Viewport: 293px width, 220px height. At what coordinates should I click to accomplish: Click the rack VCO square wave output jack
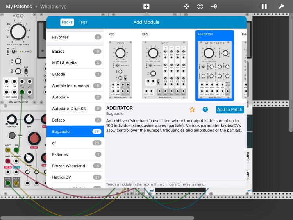tap(22, 82)
